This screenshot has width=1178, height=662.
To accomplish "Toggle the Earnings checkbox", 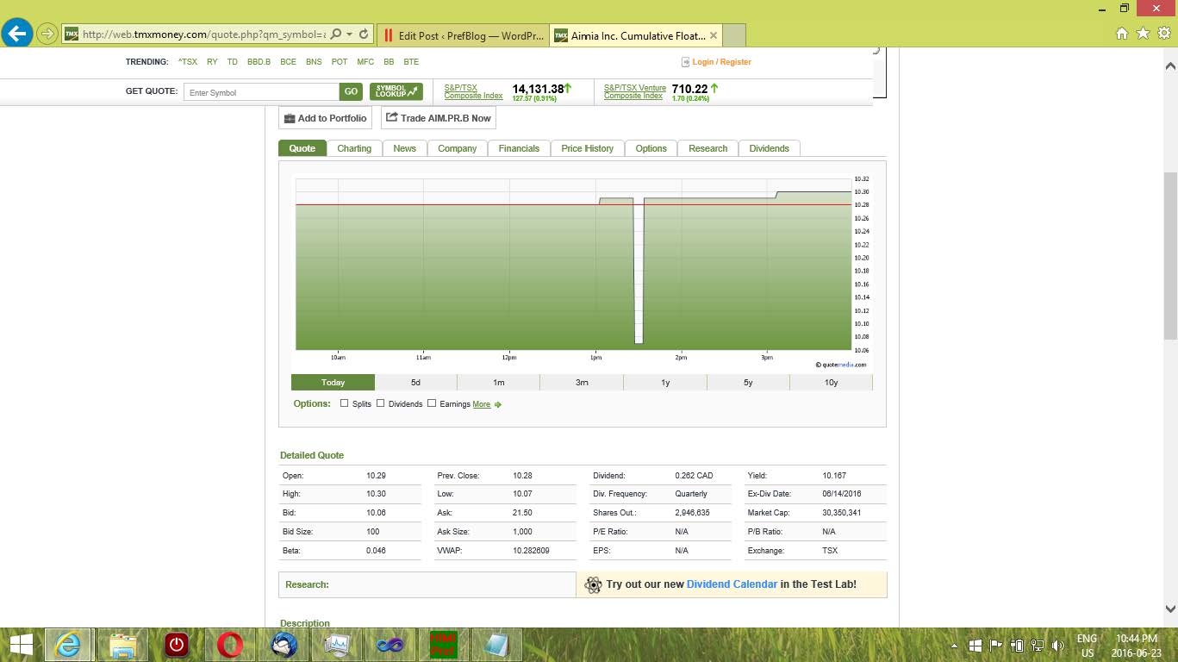I will 432,403.
